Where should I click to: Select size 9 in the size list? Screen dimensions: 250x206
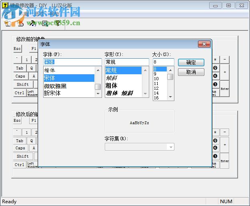pos(160,74)
